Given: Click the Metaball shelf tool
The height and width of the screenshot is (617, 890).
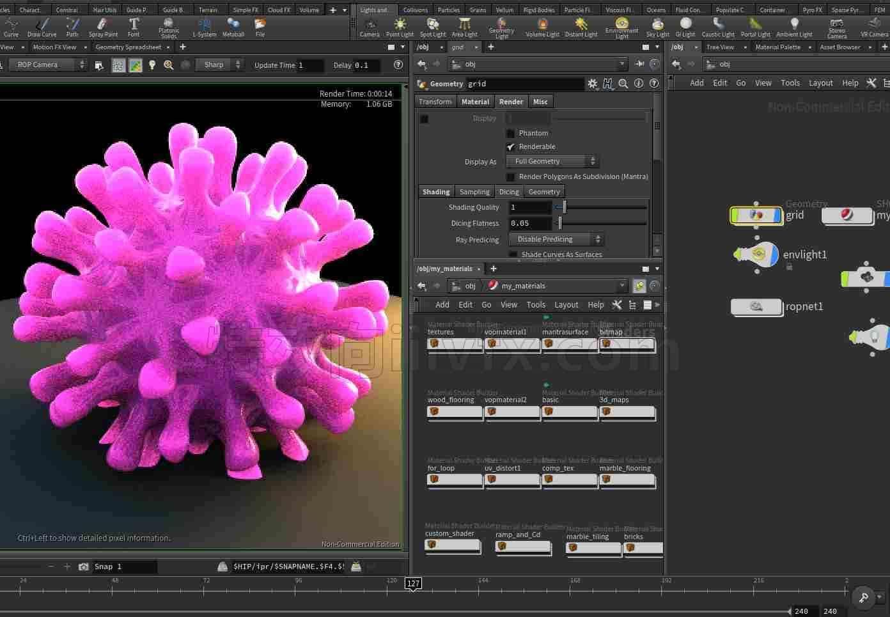Looking at the screenshot, I should [233, 27].
